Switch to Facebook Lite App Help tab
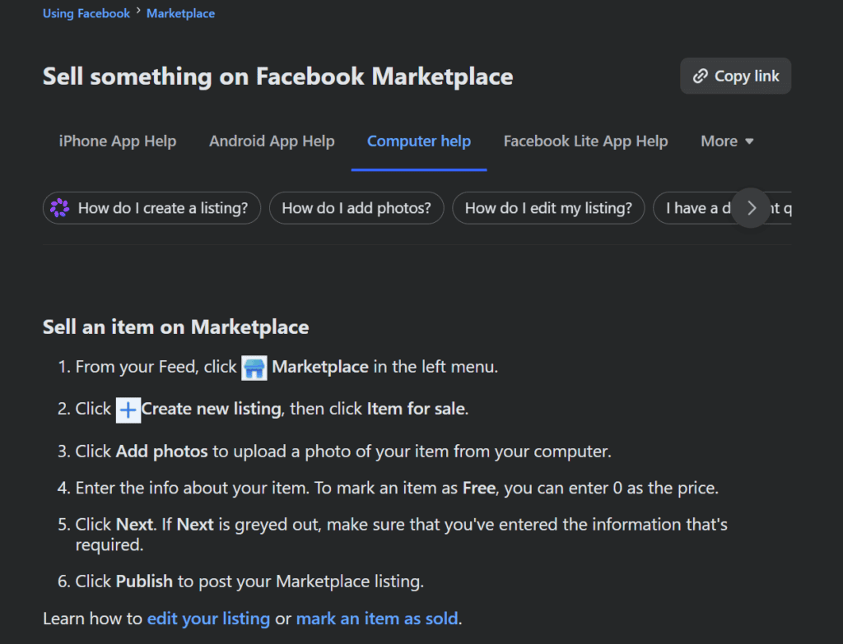Viewport: 843px width, 644px height. [585, 141]
